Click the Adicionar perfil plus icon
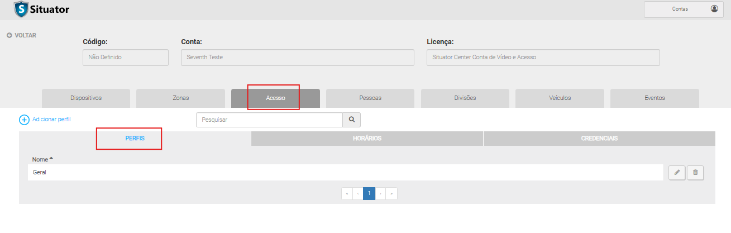The width and height of the screenshot is (731, 233). 24,120
